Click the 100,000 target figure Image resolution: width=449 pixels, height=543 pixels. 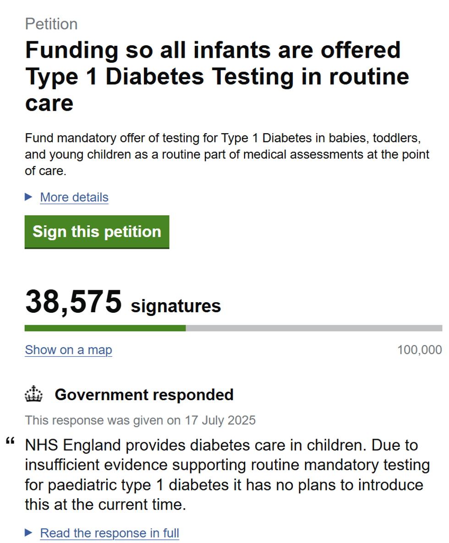click(420, 350)
